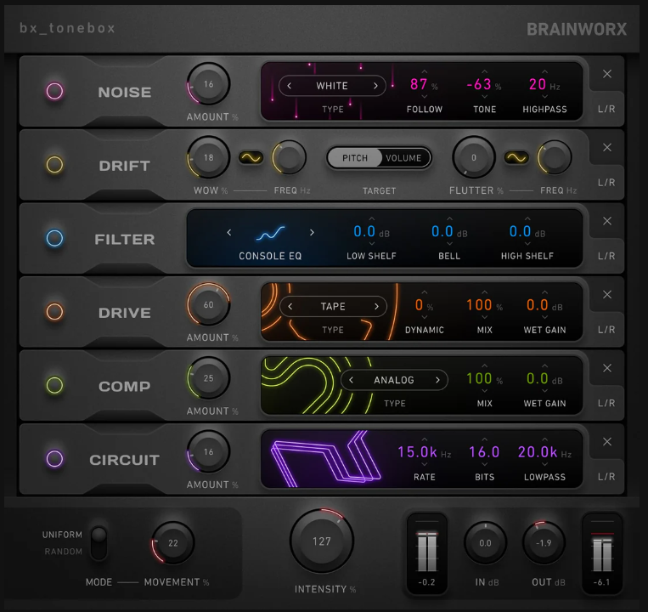Open L/R channel mode of DRIVE module
The width and height of the screenshot is (648, 612).
(606, 330)
